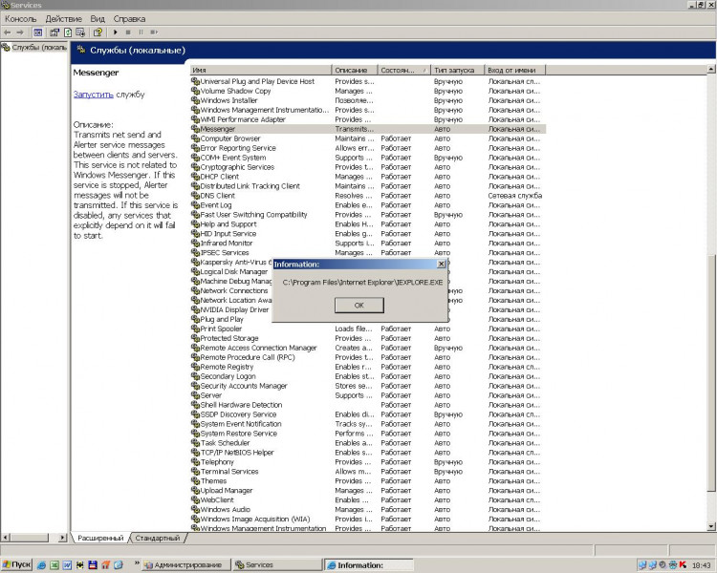This screenshot has width=717, height=573.
Task: Select the Расширенный tab
Action: pos(100,539)
